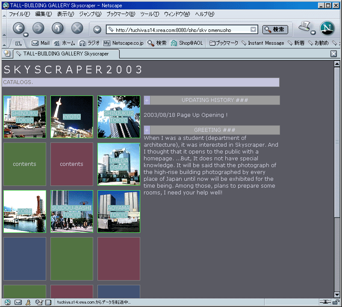Expand the GREETING plus box
The width and height of the screenshot is (342, 307).
coord(147,130)
